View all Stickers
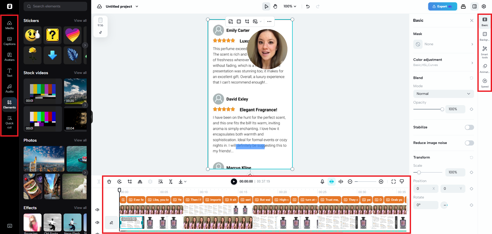492x234 pixels. point(80,21)
